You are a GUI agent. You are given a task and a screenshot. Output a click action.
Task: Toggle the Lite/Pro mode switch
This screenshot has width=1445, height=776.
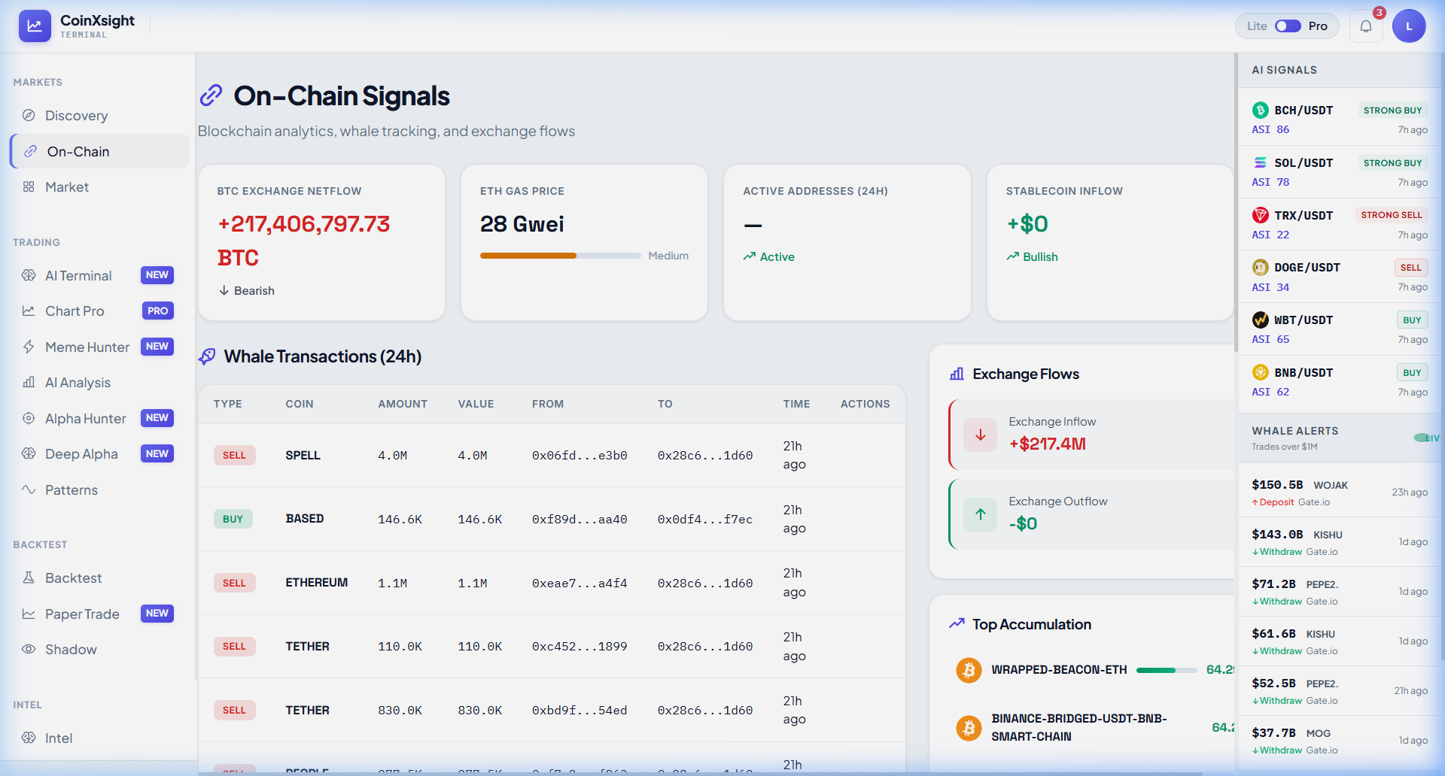[1288, 26]
